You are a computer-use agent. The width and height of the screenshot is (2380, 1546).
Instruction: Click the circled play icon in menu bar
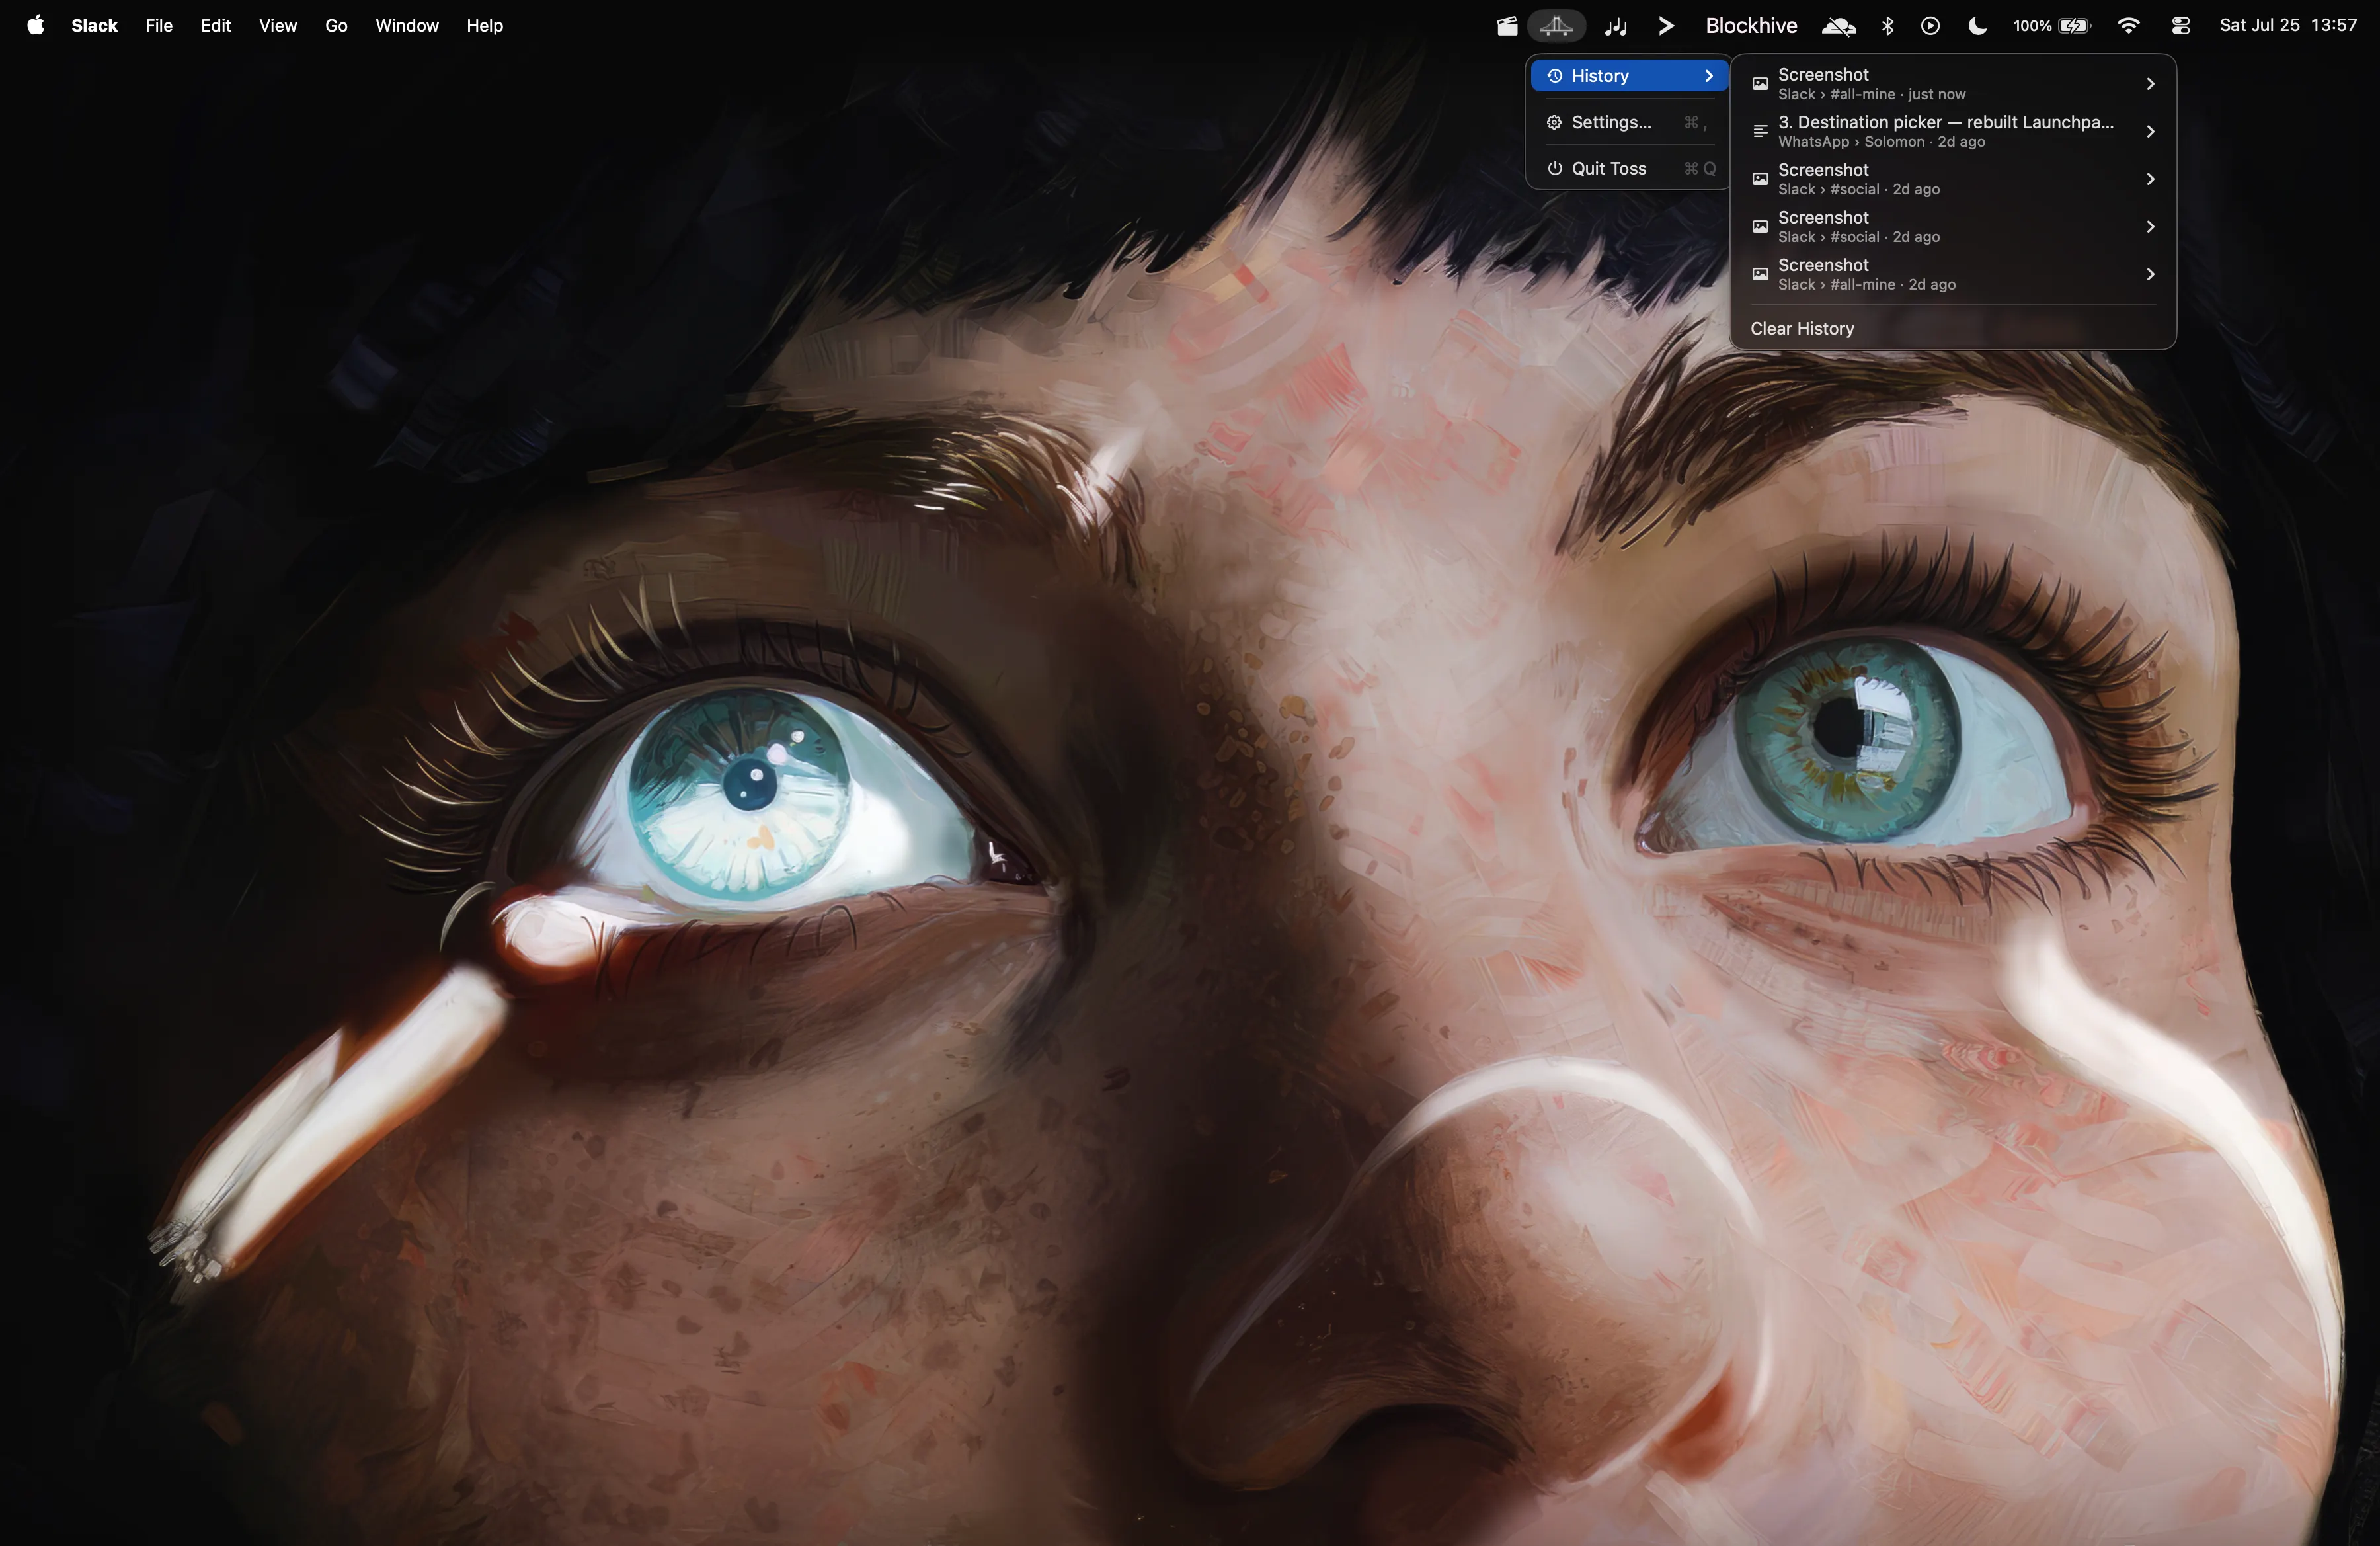tap(1930, 26)
